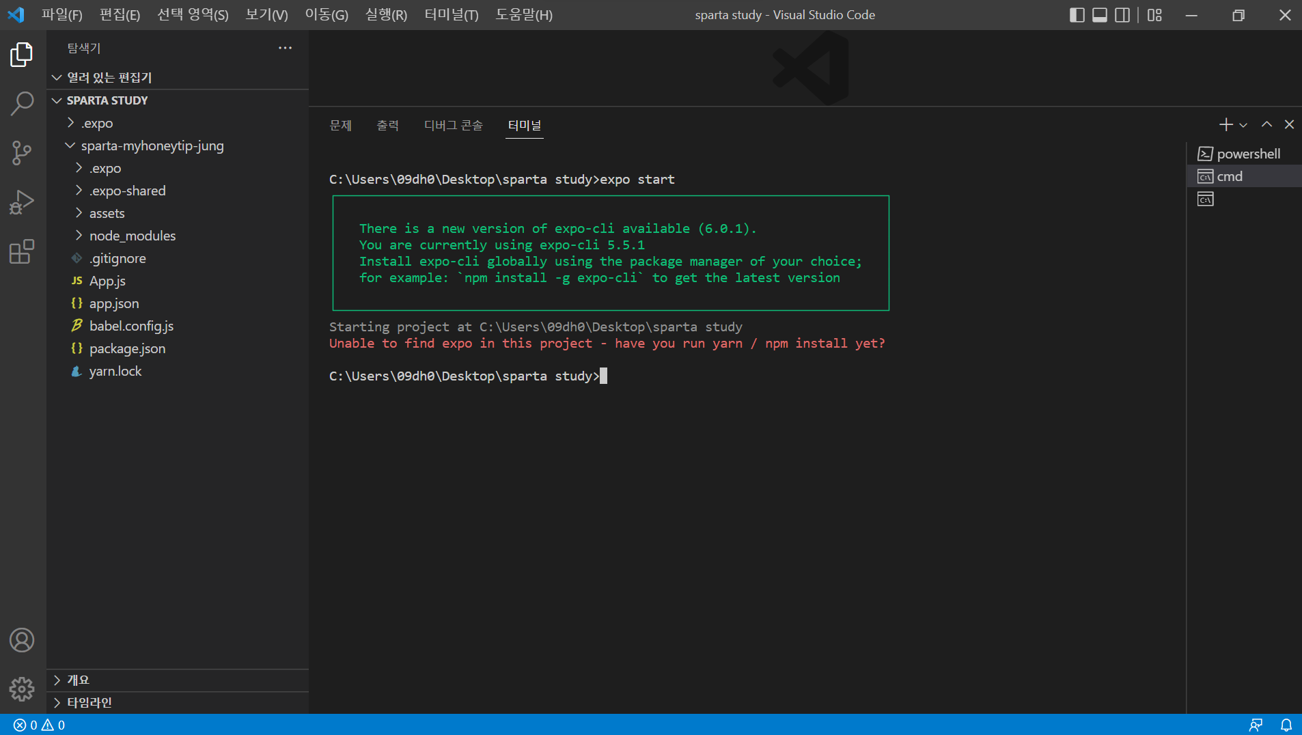
Task: Open Explorer more actions ellipsis
Action: 286,48
